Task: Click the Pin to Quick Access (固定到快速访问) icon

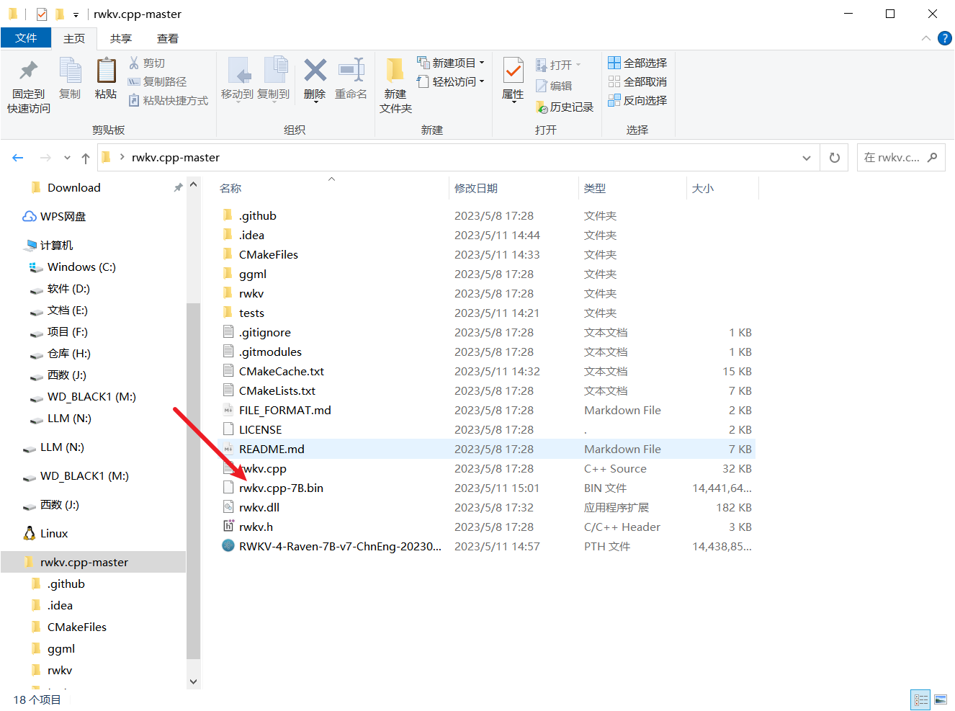Action: pos(29,71)
